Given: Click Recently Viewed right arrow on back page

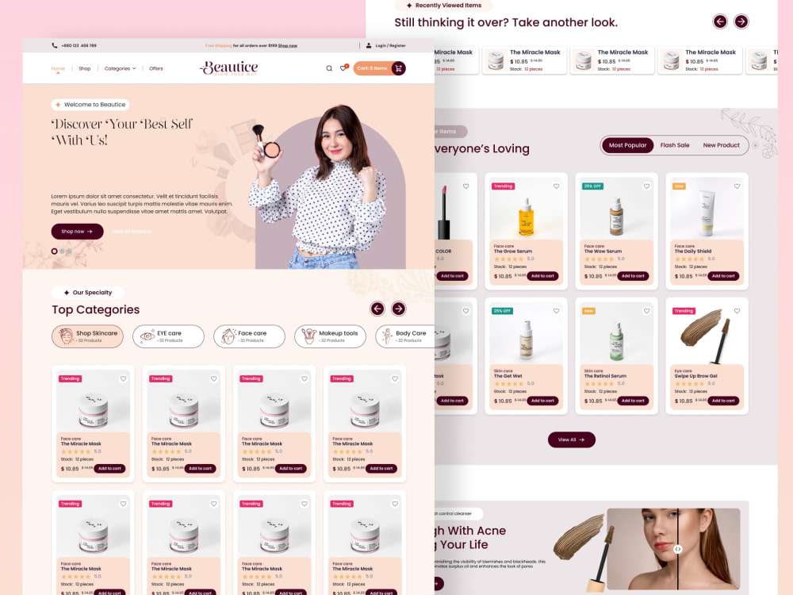Looking at the screenshot, I should tap(741, 21).
